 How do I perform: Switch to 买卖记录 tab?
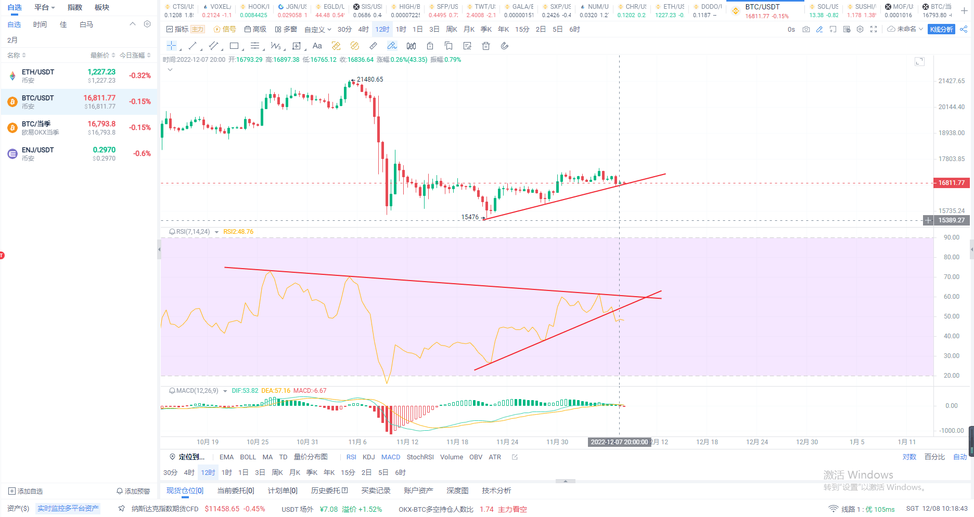pyautogui.click(x=376, y=491)
